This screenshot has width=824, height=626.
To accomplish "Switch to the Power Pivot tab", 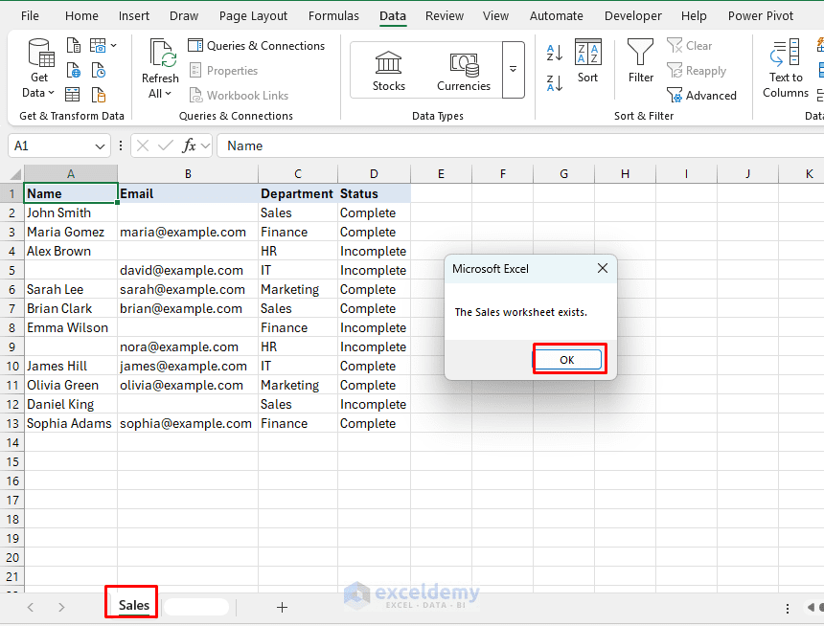I will tap(761, 15).
